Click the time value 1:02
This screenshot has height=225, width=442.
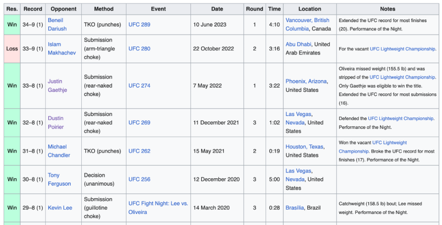click(274, 123)
